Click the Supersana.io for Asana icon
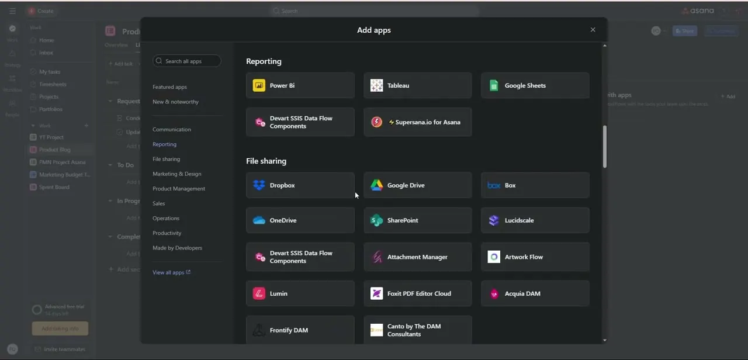This screenshot has width=748, height=360. click(376, 122)
